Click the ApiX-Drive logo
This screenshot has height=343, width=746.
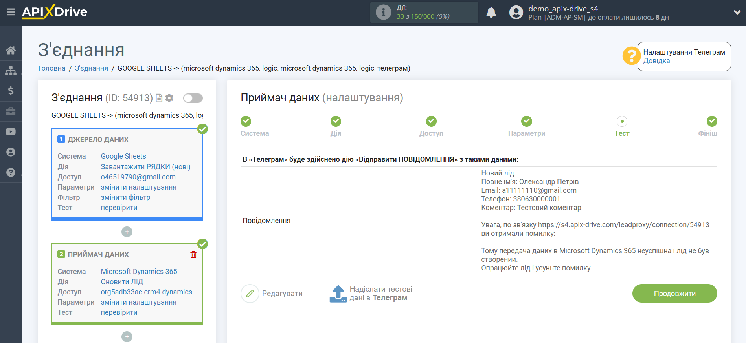(55, 12)
